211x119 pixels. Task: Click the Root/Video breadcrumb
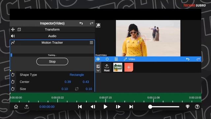(x=101, y=55)
